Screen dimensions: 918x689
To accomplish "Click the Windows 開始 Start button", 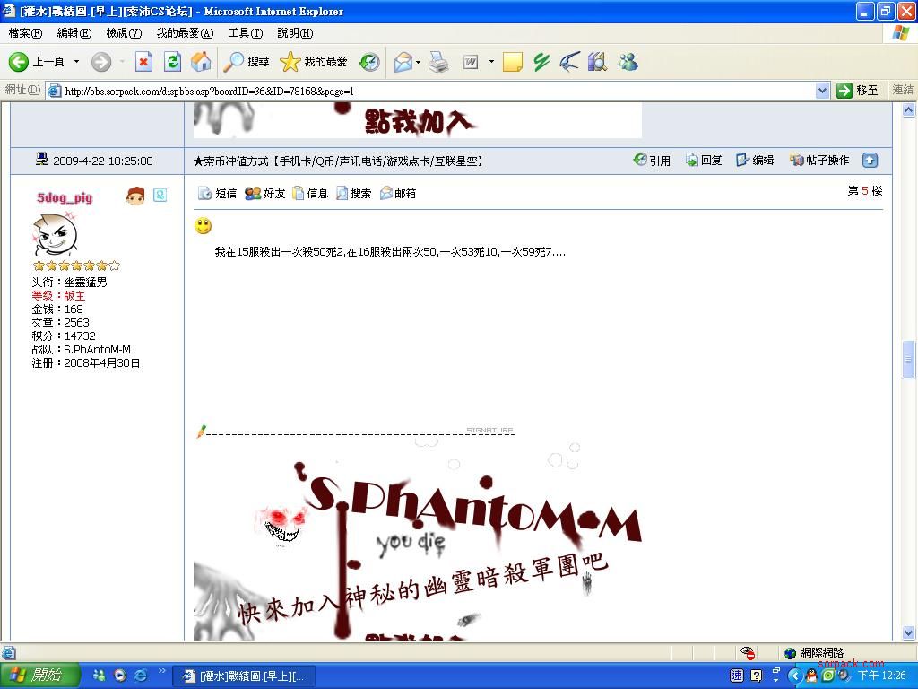I will pos(40,676).
